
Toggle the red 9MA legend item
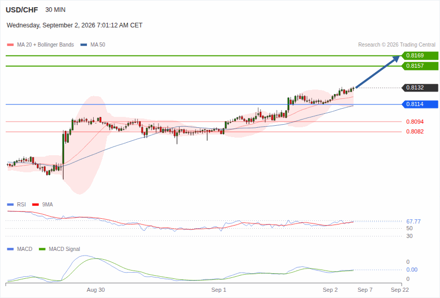(42, 205)
